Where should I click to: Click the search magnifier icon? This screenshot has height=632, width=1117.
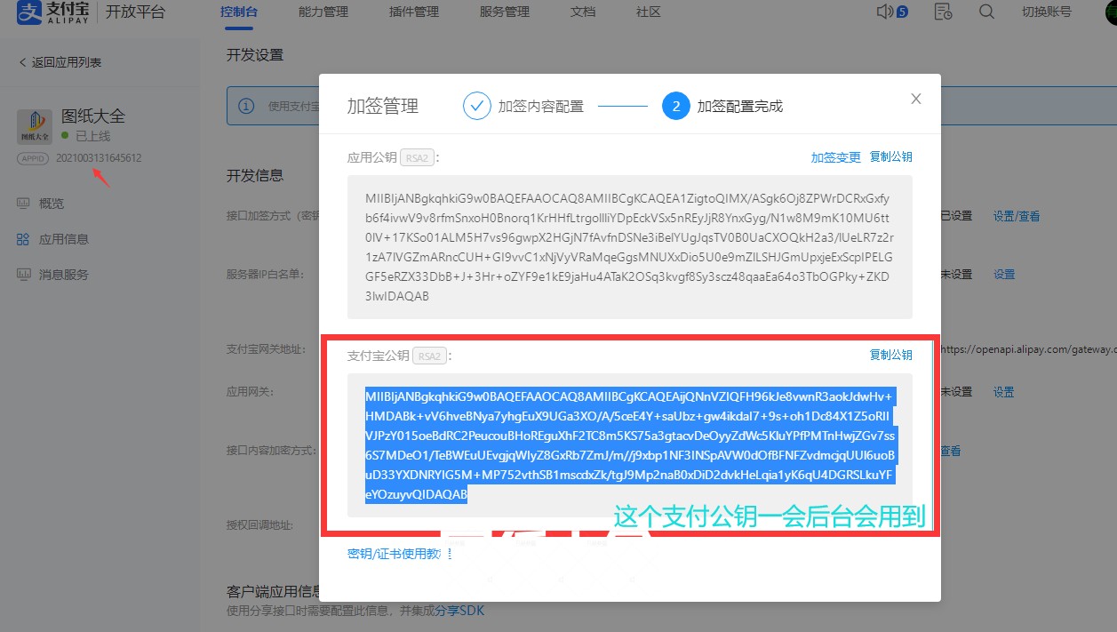point(986,12)
